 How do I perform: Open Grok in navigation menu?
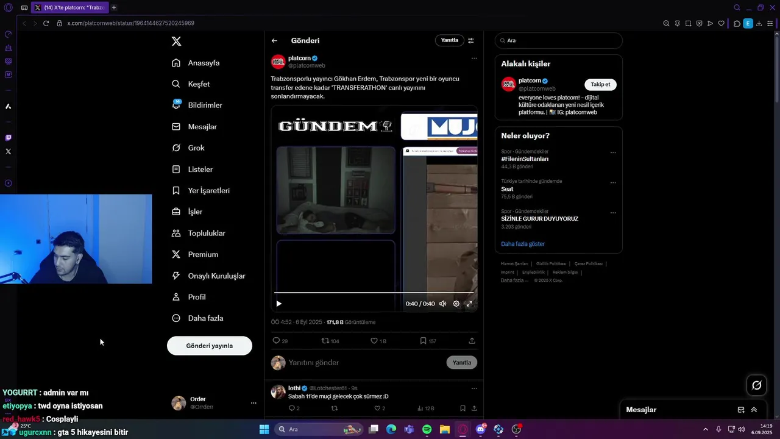[188, 148]
